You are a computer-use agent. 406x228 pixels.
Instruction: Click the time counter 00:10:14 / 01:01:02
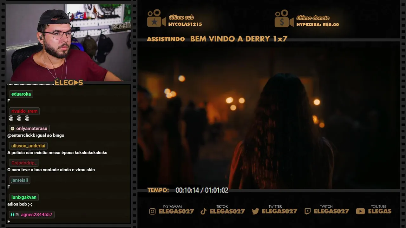coord(202,190)
